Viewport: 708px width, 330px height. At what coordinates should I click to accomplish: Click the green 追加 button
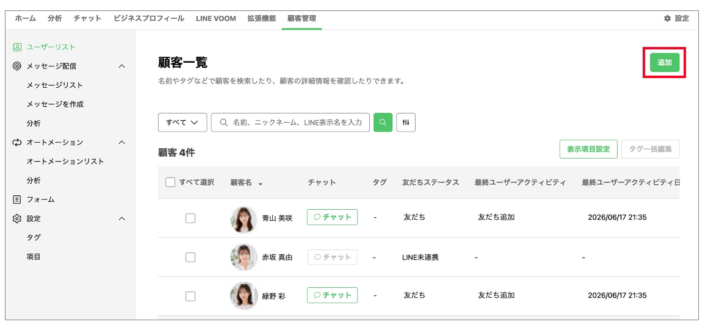(665, 63)
